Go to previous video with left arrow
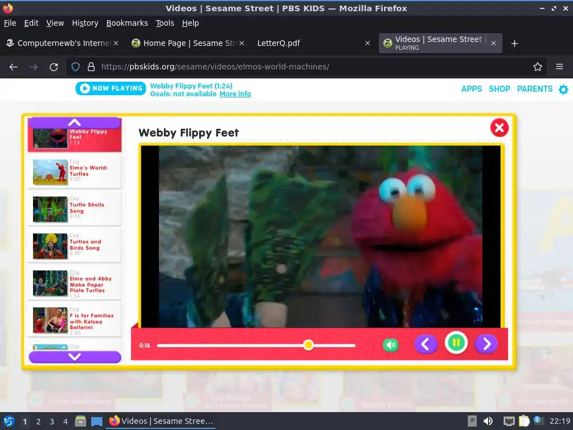The image size is (573, 430). (x=426, y=344)
